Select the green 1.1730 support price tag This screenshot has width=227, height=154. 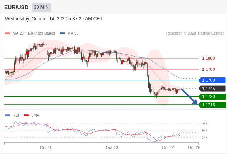[x=212, y=97]
